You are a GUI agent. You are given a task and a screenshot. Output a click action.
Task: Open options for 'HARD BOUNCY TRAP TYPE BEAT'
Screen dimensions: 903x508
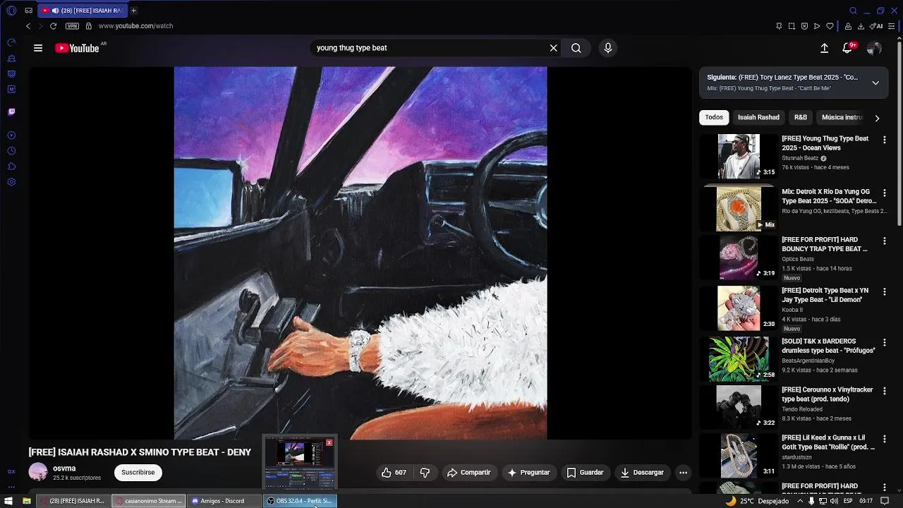(x=884, y=241)
